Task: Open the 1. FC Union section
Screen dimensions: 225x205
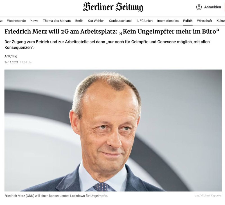Action: click(x=144, y=21)
